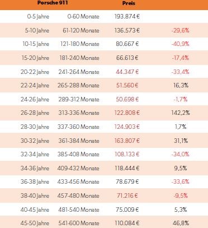Click the 142,2% change value
Screen dimensions: 208x228
click(x=181, y=113)
